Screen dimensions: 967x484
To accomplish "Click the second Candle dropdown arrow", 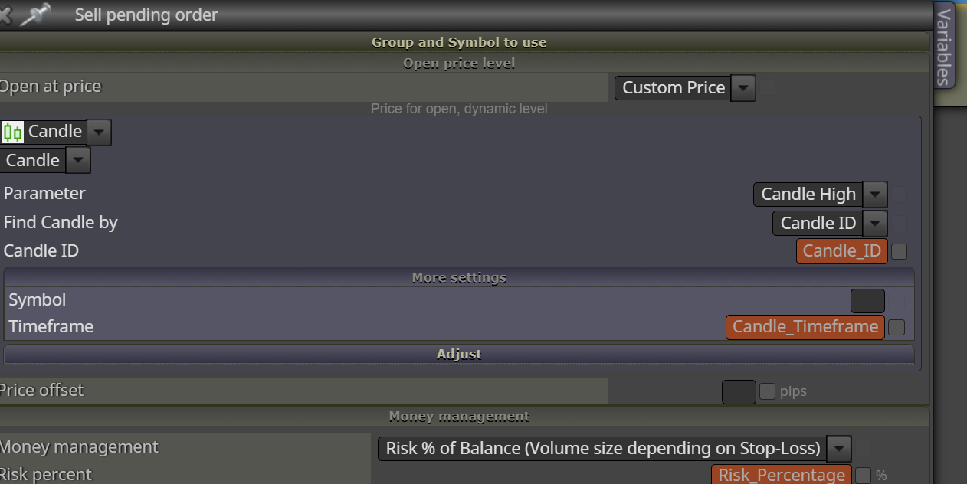I will point(78,161).
